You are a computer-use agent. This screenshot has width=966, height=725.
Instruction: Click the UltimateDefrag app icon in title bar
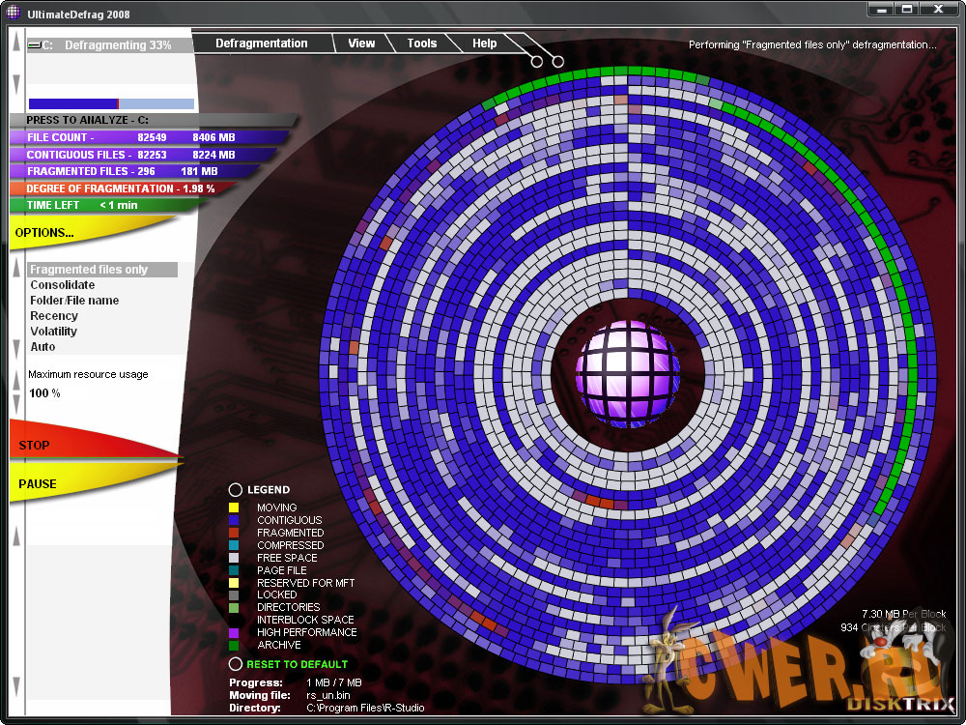coord(12,14)
